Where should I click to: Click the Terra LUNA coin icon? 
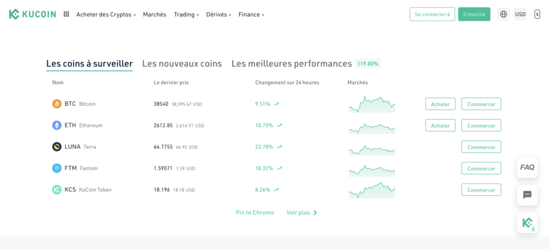[57, 147]
